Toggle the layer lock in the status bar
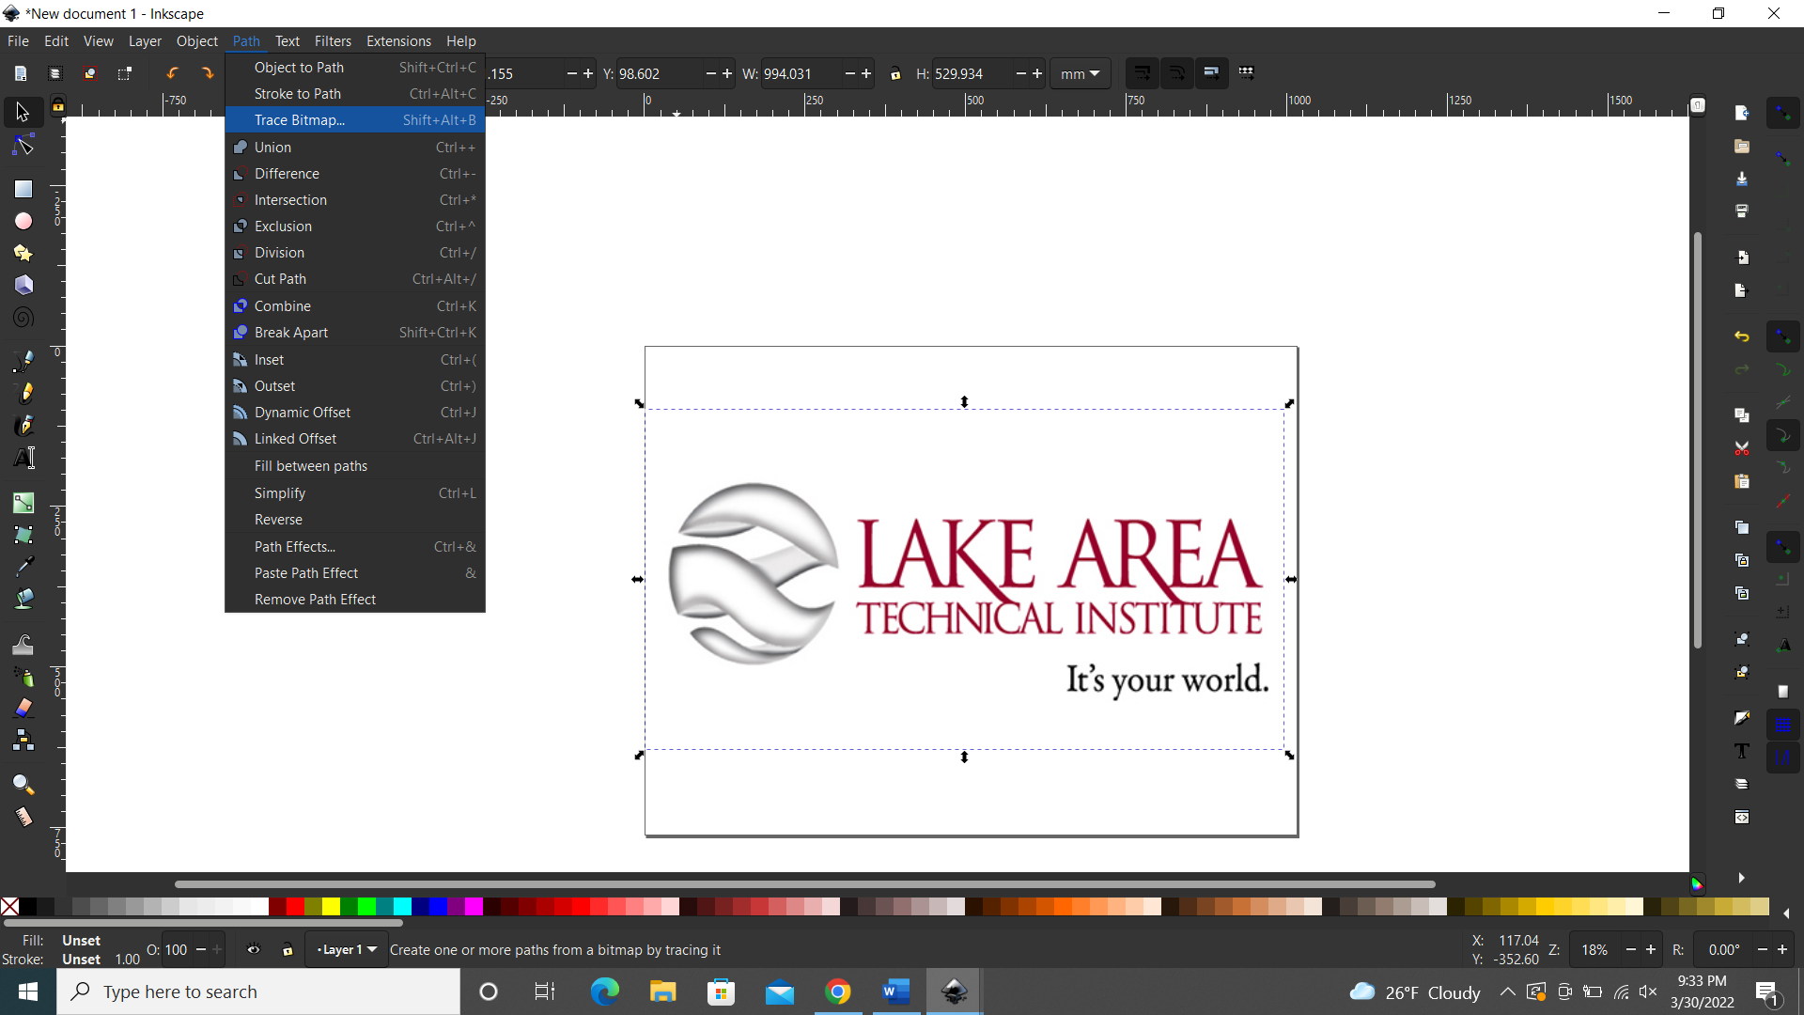1804x1015 pixels. pos(288,950)
